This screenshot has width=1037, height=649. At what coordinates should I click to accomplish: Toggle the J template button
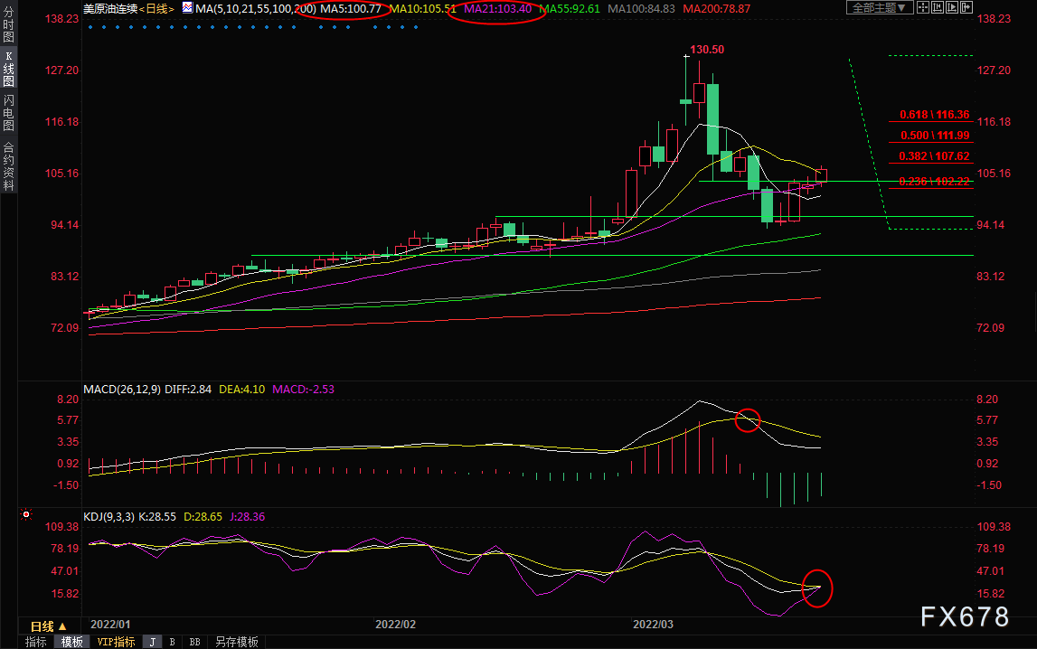click(153, 642)
